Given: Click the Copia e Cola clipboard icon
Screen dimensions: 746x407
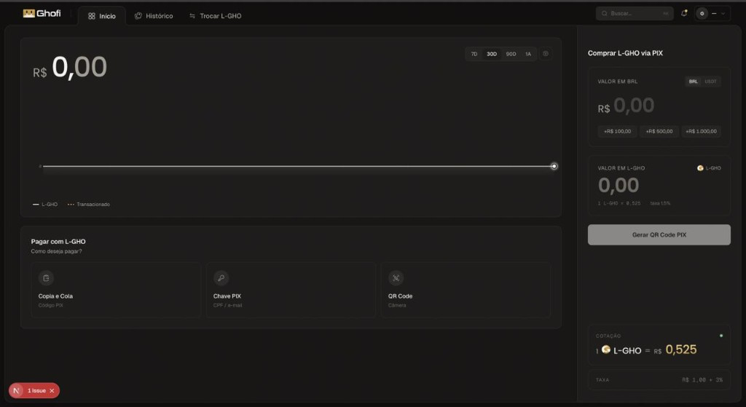Looking at the screenshot, I should pos(46,278).
